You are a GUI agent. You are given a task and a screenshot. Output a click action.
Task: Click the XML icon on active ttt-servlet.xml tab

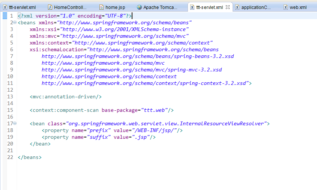coord(192,7)
